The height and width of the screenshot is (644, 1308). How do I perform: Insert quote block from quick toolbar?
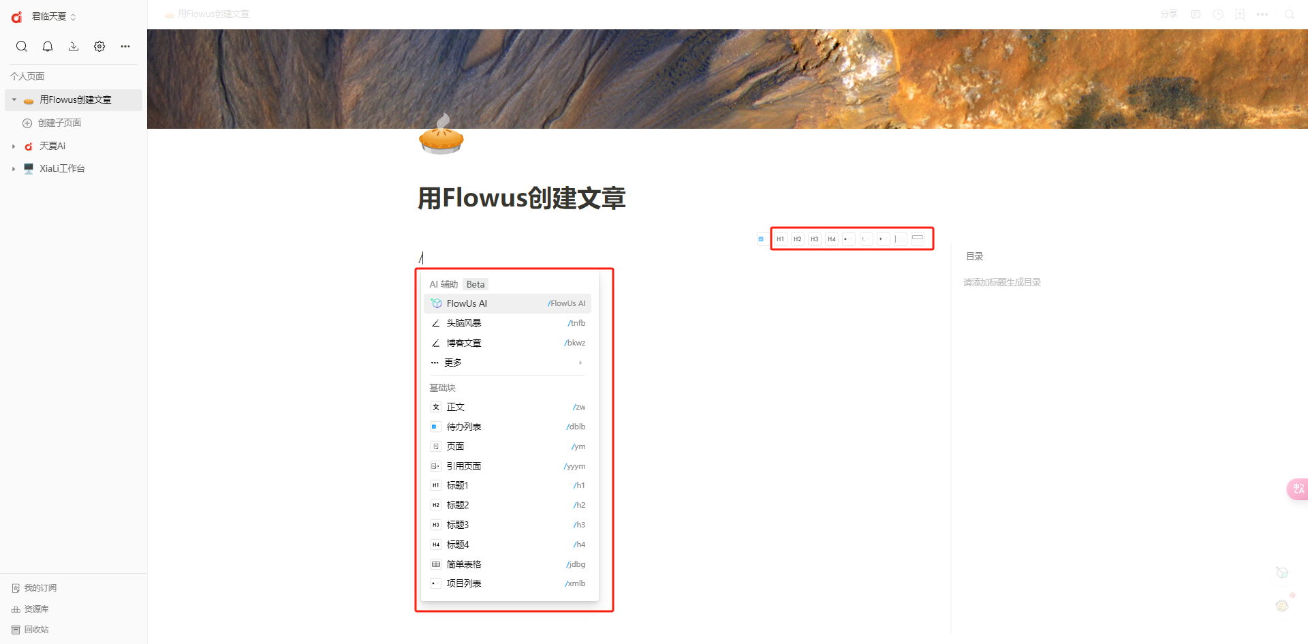point(900,239)
